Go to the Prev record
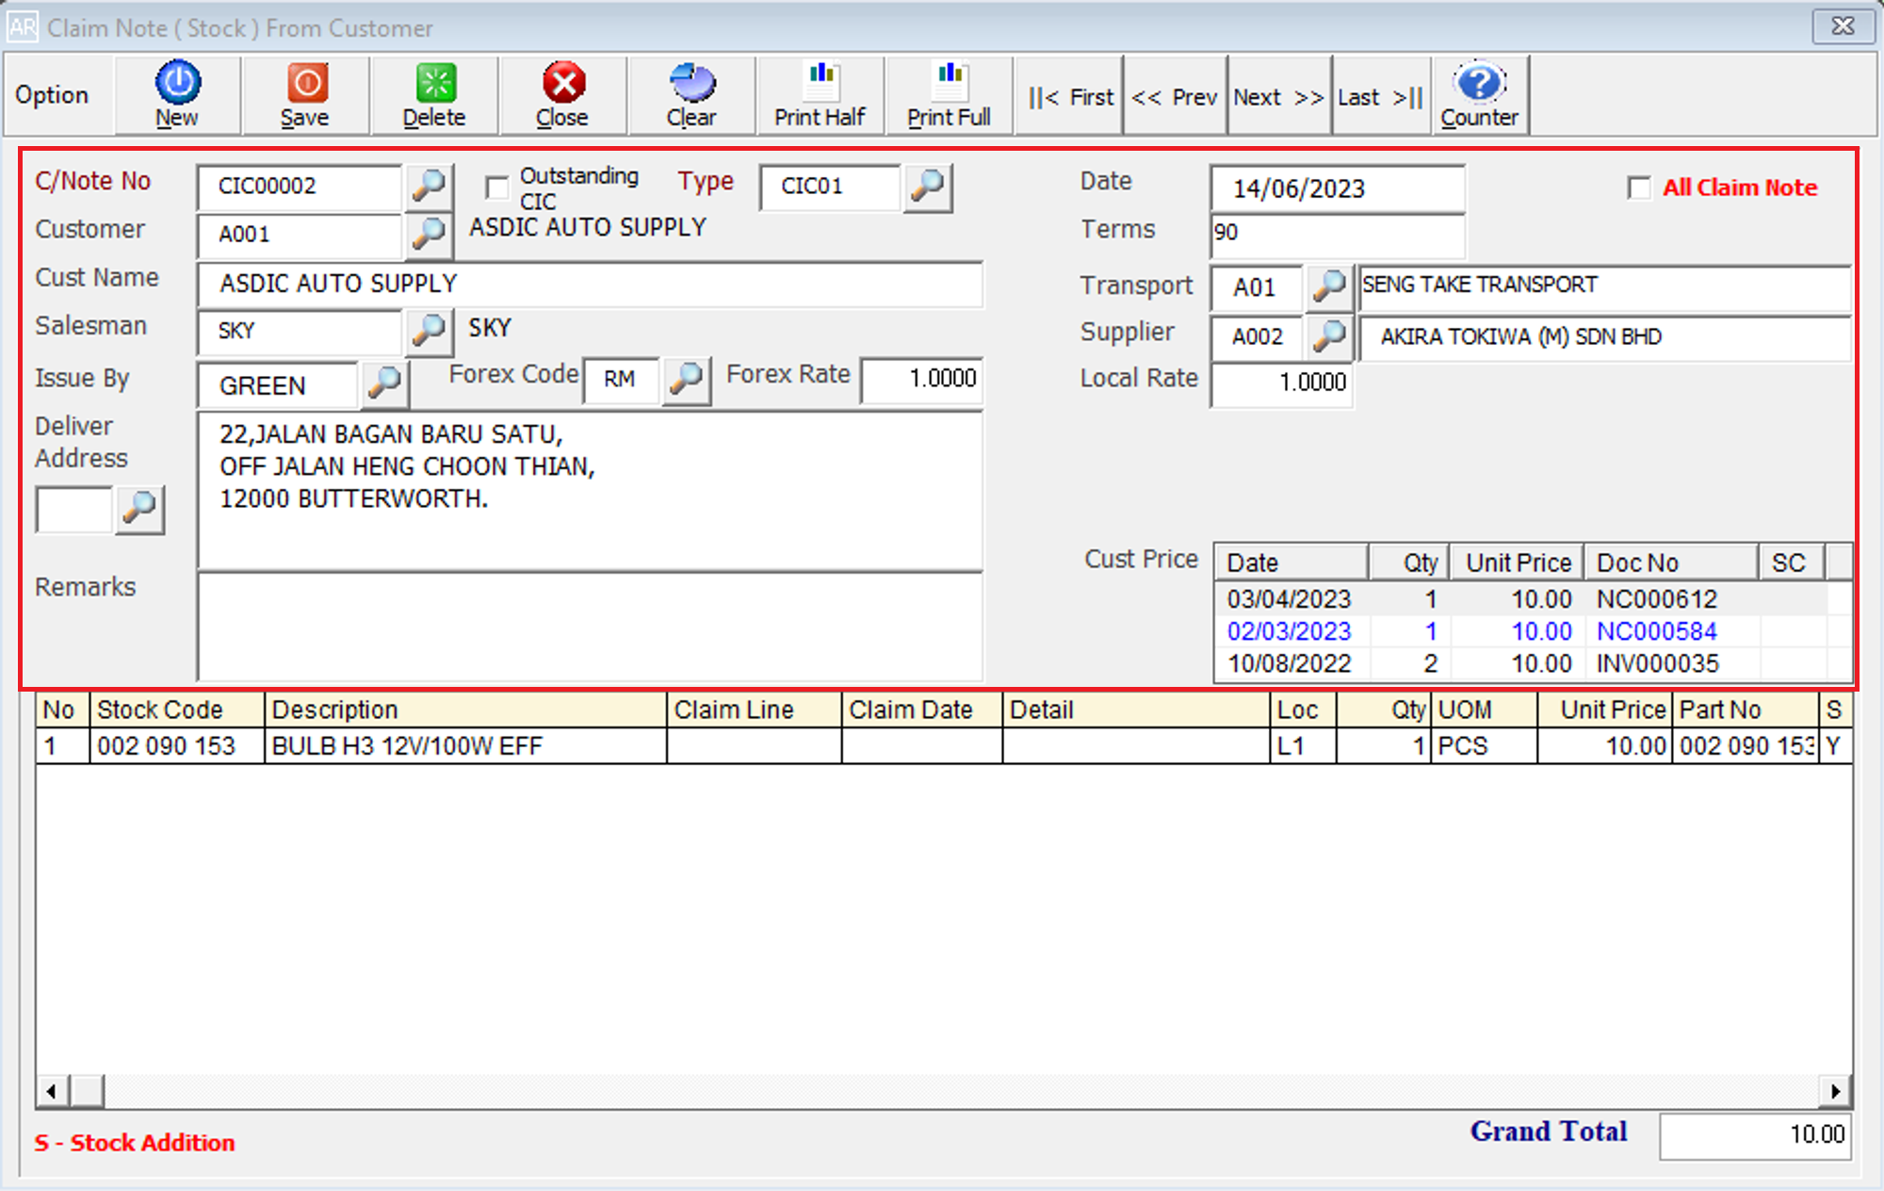 tap(1175, 96)
